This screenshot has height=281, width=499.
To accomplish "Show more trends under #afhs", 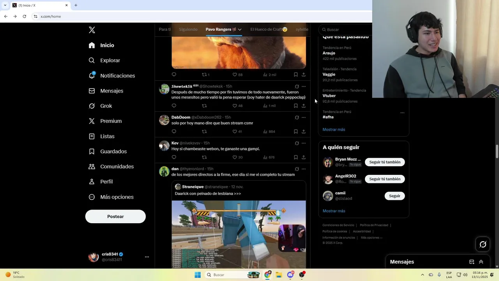I will tap(334, 130).
